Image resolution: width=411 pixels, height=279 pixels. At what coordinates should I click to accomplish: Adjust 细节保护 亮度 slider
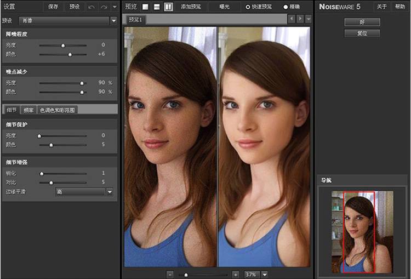pos(63,136)
